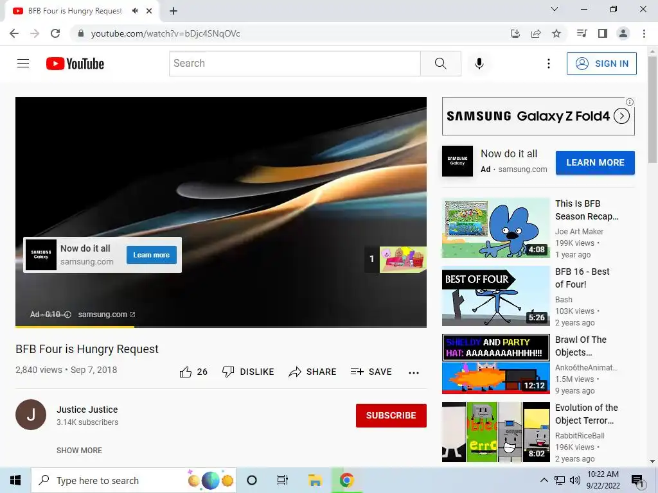Open the SHARE options
The height and width of the screenshot is (493, 658).
tap(313, 372)
